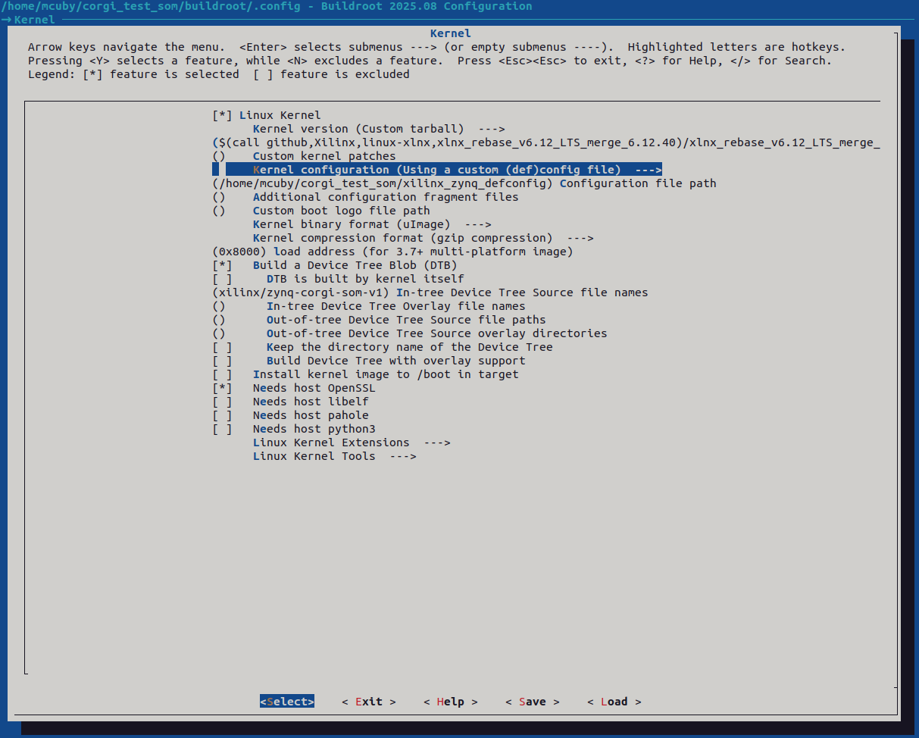The width and height of the screenshot is (919, 738).
Task: Enable Build Device Tree with overlay support
Action: point(223,361)
